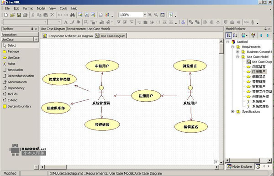Click the font color 'A' icon

pos(66,22)
